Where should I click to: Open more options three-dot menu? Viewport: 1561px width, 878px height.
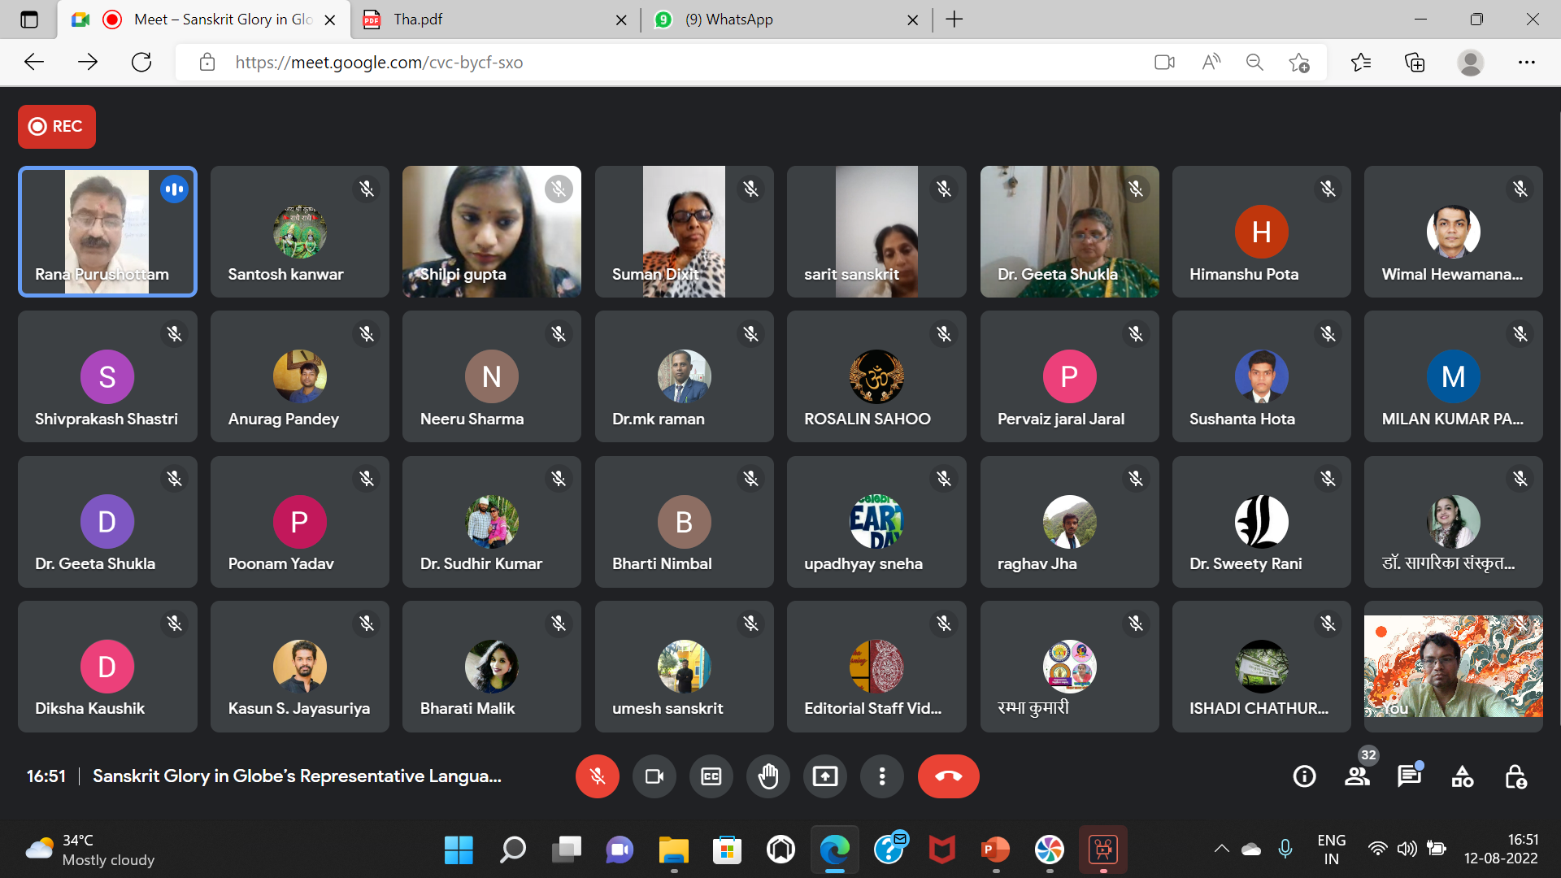(x=881, y=776)
